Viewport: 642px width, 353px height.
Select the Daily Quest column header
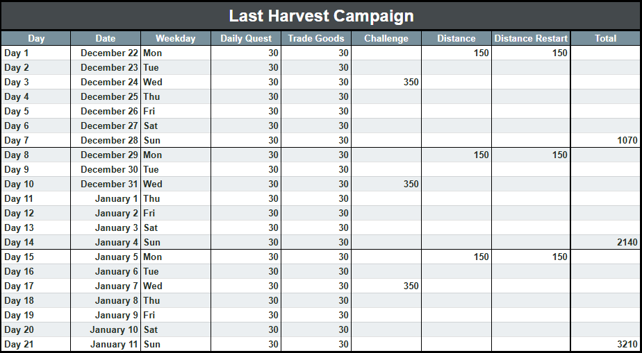[245, 38]
